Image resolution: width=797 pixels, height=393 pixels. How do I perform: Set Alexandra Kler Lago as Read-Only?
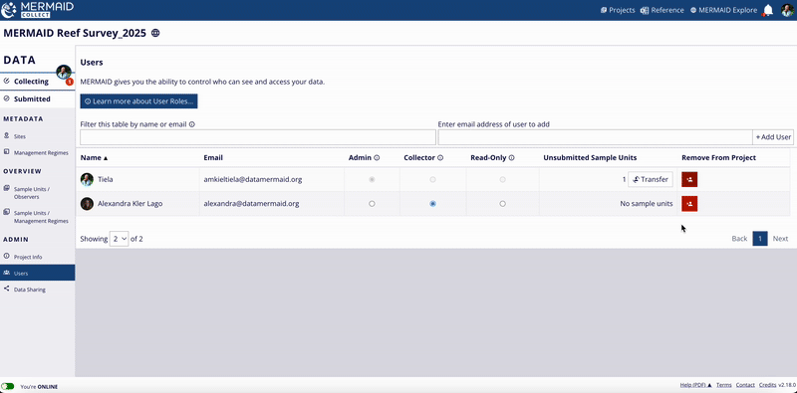[503, 204]
